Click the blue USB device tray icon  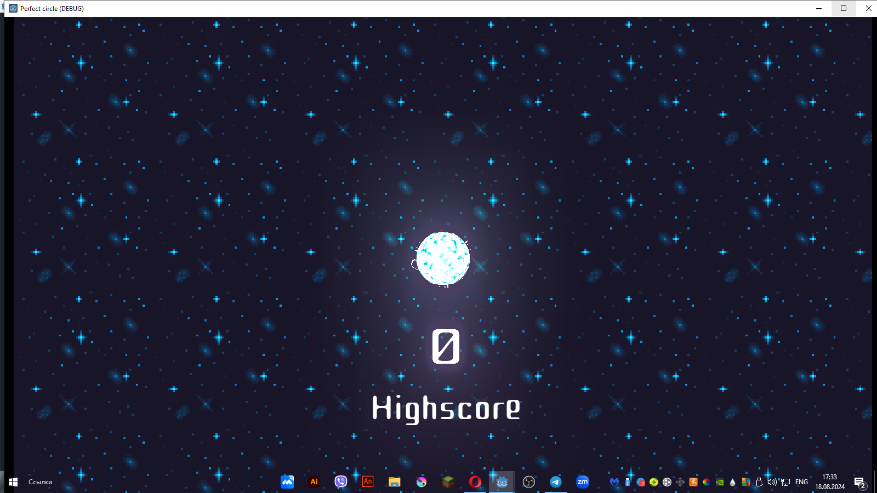[x=628, y=482]
